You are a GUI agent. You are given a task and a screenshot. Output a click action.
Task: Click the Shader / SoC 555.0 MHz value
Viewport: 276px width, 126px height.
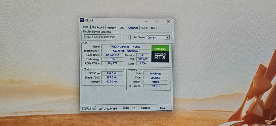click(112, 77)
